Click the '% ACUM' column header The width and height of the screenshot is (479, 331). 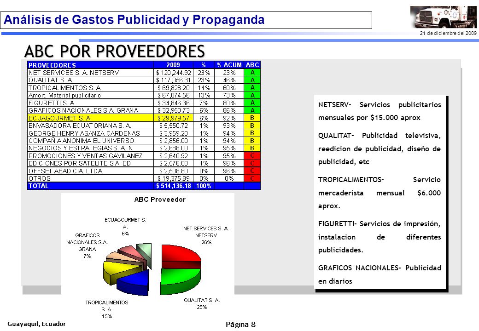click(x=229, y=65)
